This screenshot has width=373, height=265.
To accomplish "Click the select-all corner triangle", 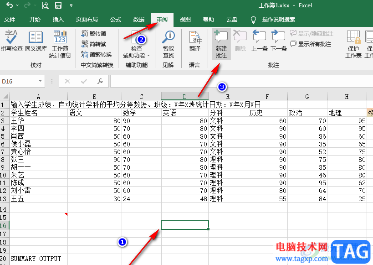I will coord(5,96).
